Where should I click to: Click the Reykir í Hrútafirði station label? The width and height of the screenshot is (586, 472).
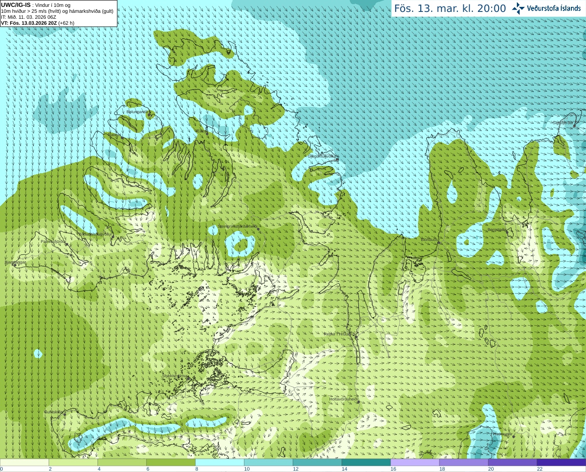[339, 334]
